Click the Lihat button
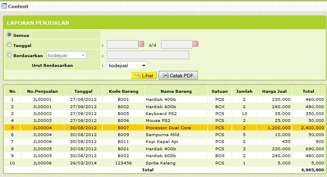The width and height of the screenshot is (327, 177). tap(144, 75)
